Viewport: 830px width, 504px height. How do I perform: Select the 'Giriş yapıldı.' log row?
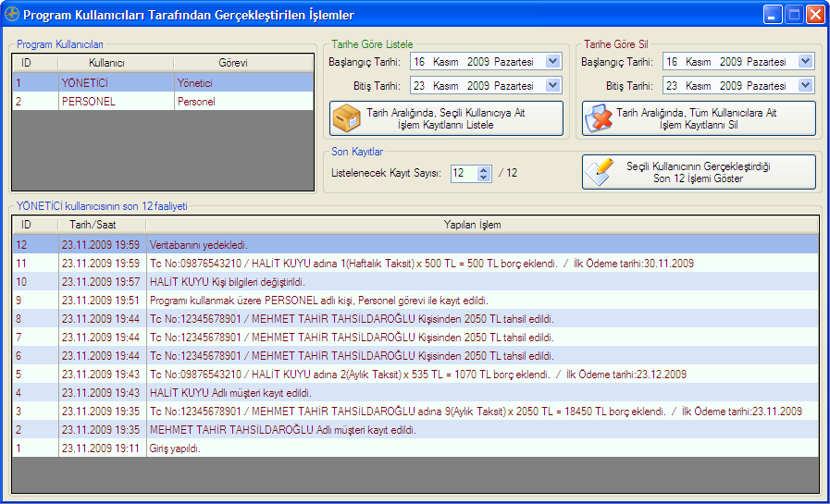click(415, 449)
